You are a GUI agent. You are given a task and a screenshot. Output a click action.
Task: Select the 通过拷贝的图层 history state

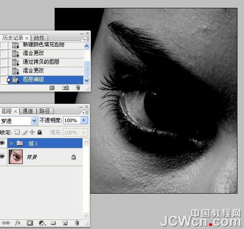(x=46, y=62)
